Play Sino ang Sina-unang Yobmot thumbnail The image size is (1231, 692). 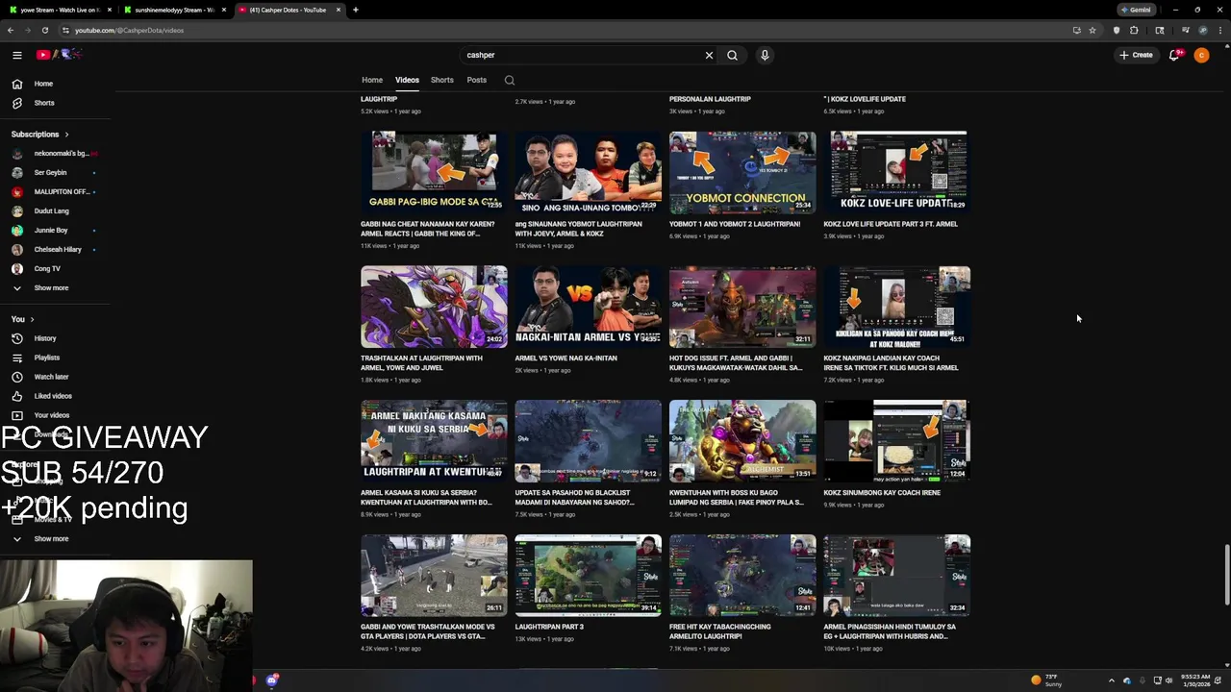pyautogui.click(x=588, y=172)
